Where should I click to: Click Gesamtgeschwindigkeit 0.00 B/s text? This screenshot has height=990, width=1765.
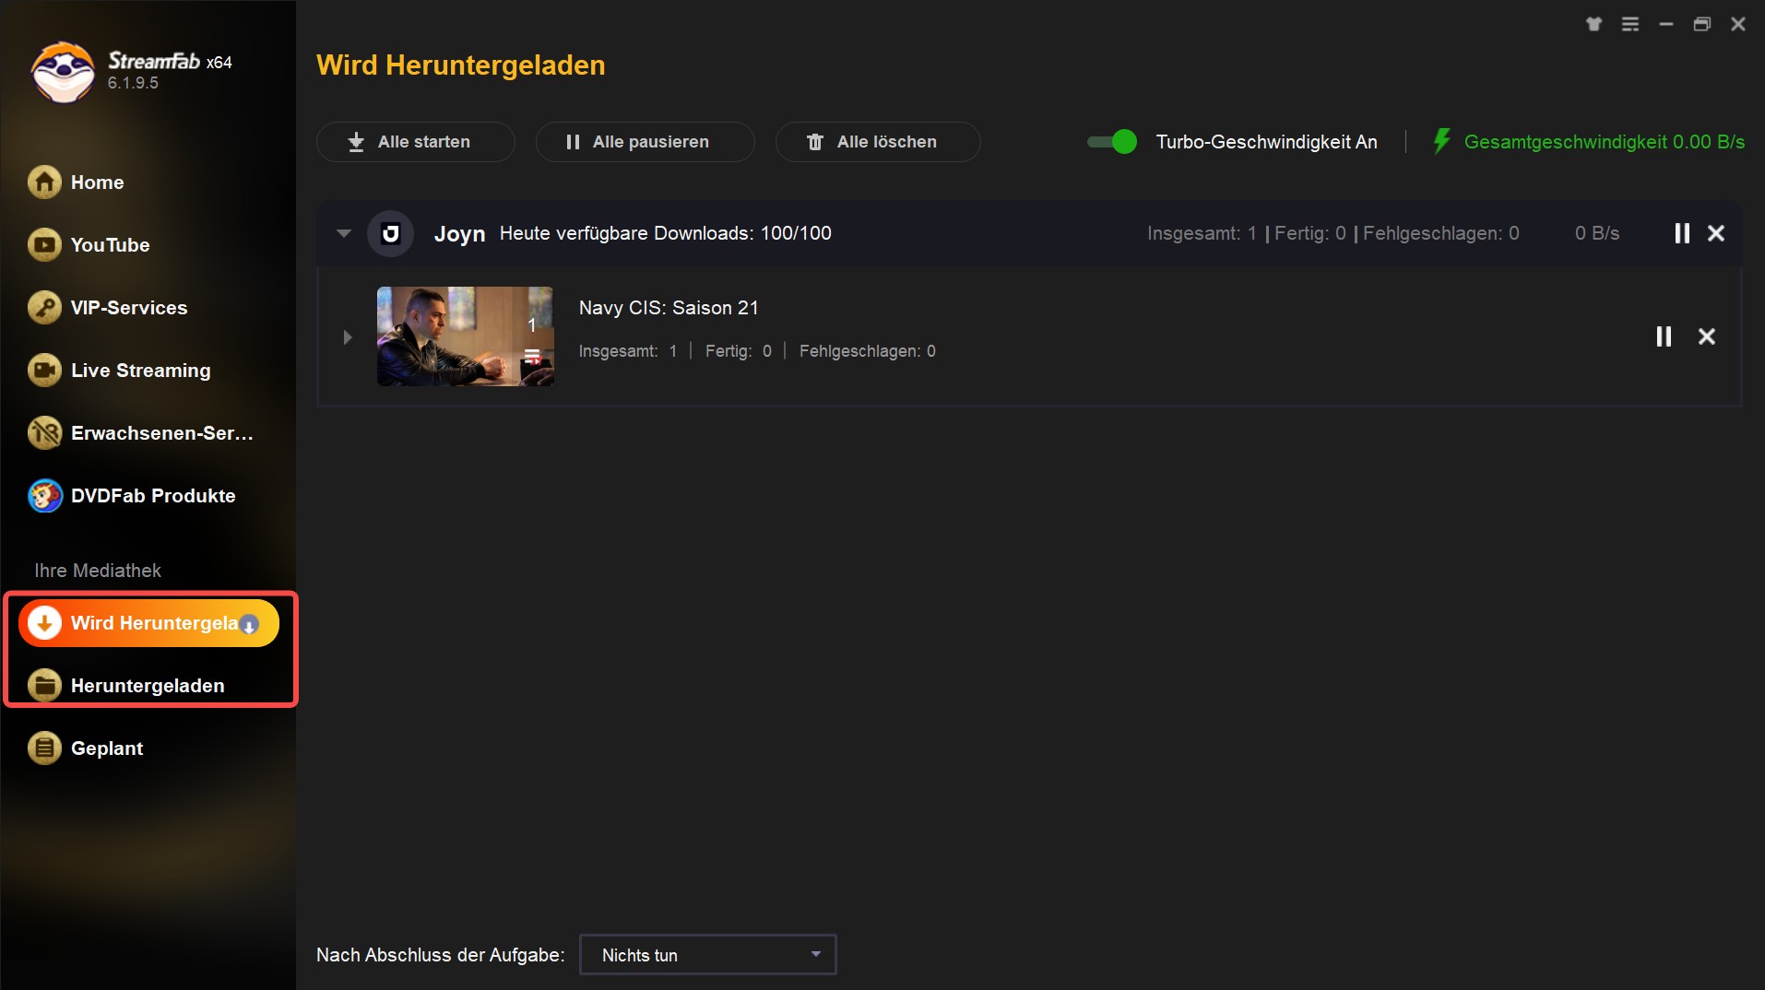coord(1604,142)
